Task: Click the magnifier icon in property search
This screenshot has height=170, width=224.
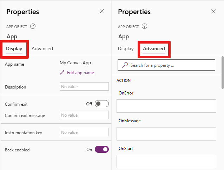Action: click(x=125, y=65)
